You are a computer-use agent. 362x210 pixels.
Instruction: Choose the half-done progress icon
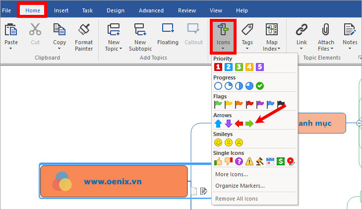tap(239, 86)
